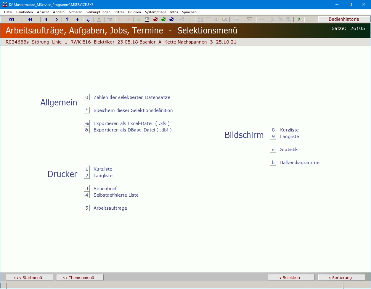Go back via <<< Startmenü button
The height and width of the screenshot is (289, 371).
(x=29, y=277)
